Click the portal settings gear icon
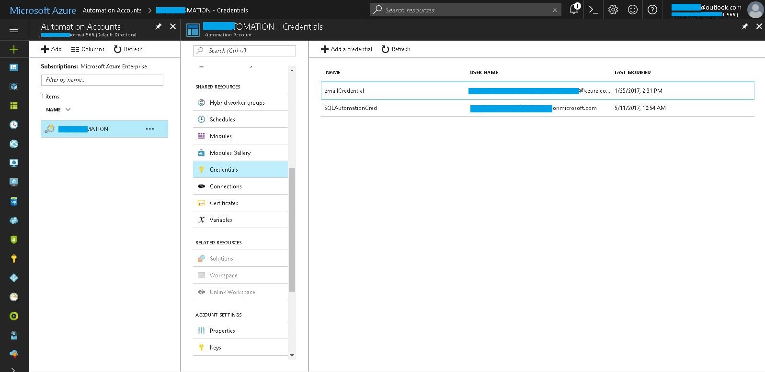Viewport: 765px width, 372px height. pyautogui.click(x=613, y=10)
